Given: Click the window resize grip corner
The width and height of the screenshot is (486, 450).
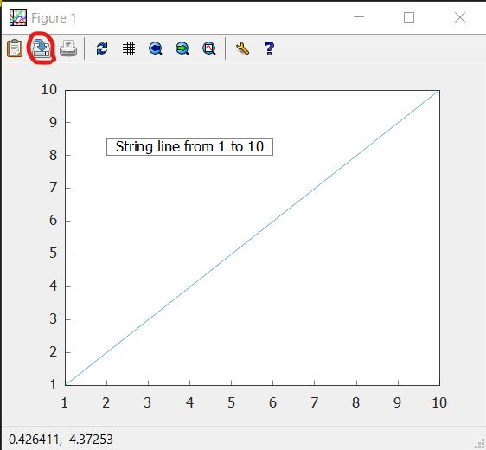Looking at the screenshot, I should (480, 444).
